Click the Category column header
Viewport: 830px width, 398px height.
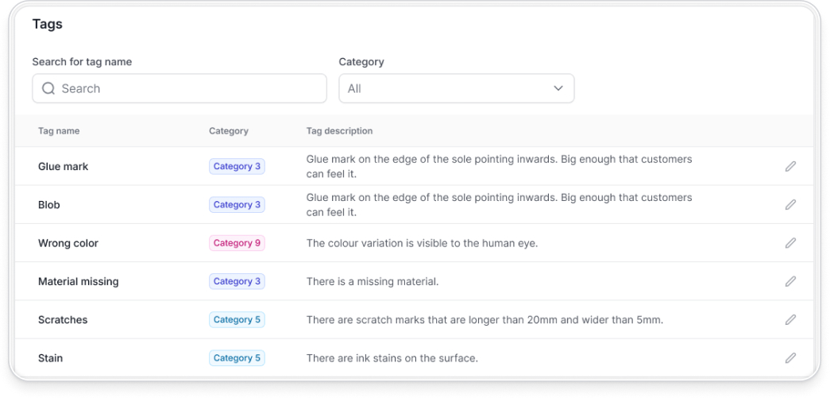229,131
